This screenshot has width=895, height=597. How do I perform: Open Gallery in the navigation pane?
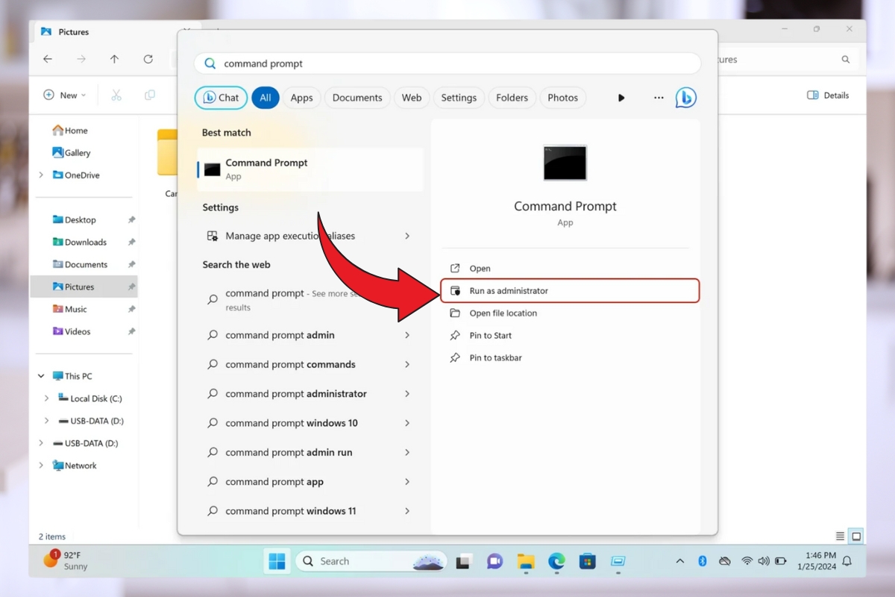click(x=72, y=153)
